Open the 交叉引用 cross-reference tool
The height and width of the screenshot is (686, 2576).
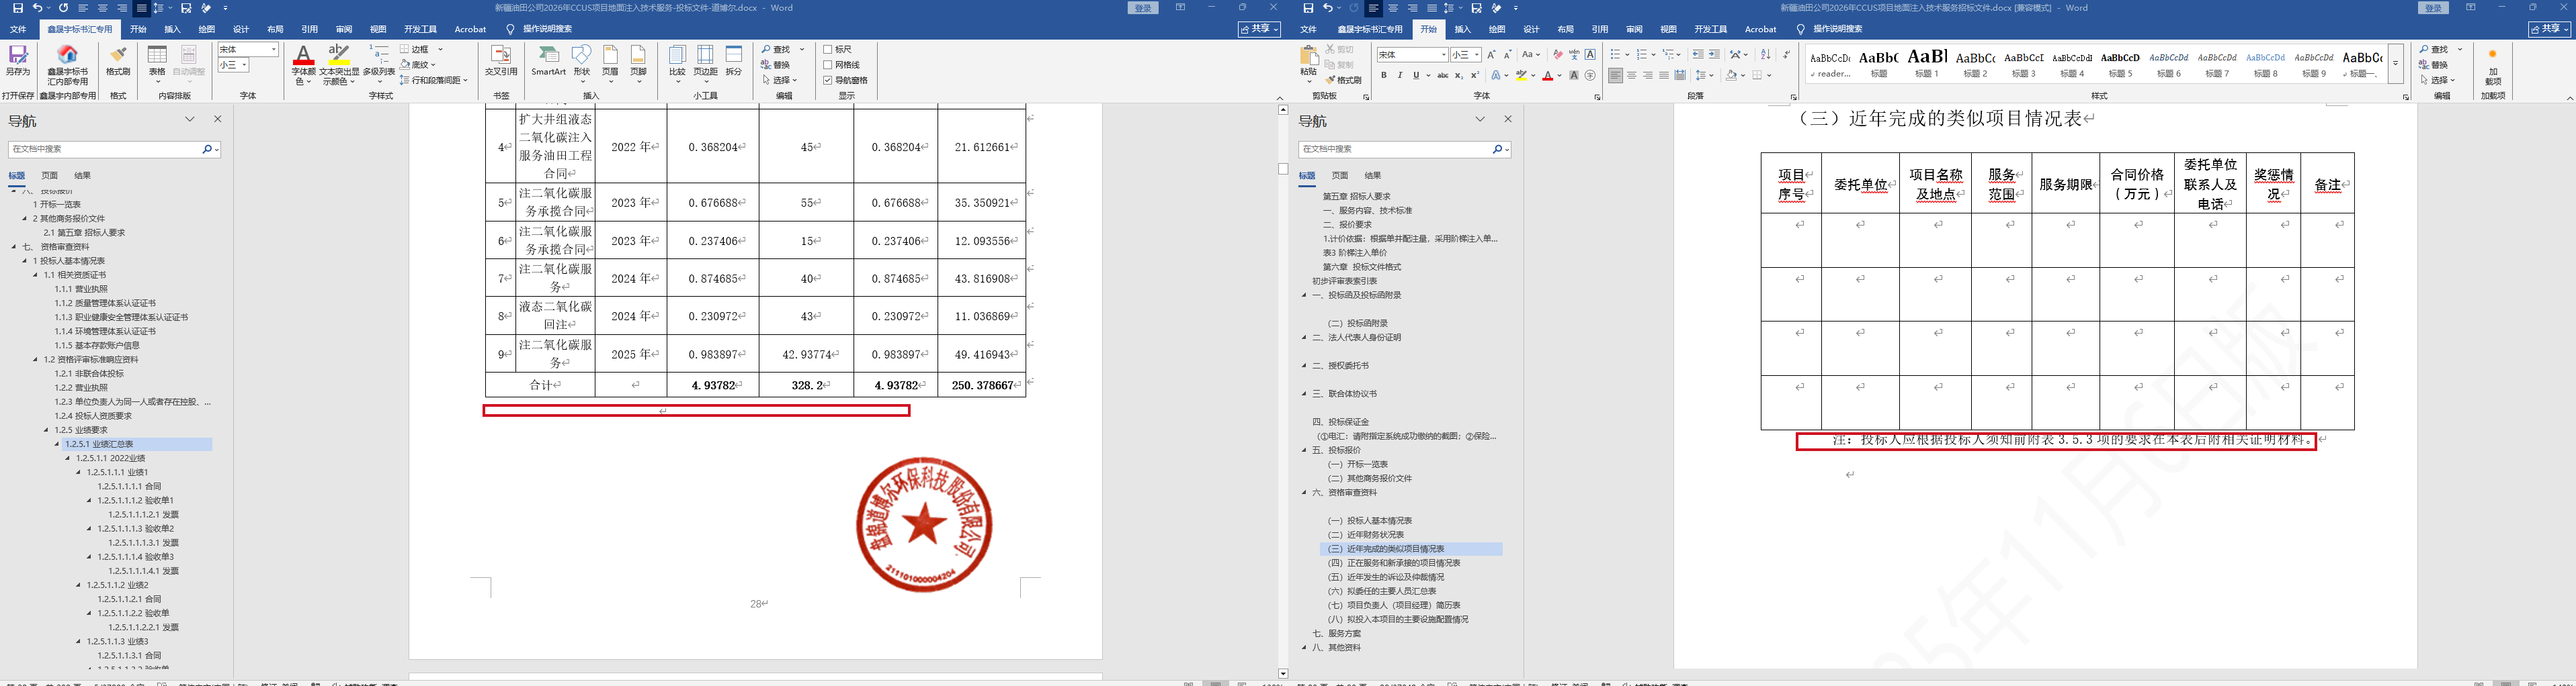pos(501,60)
